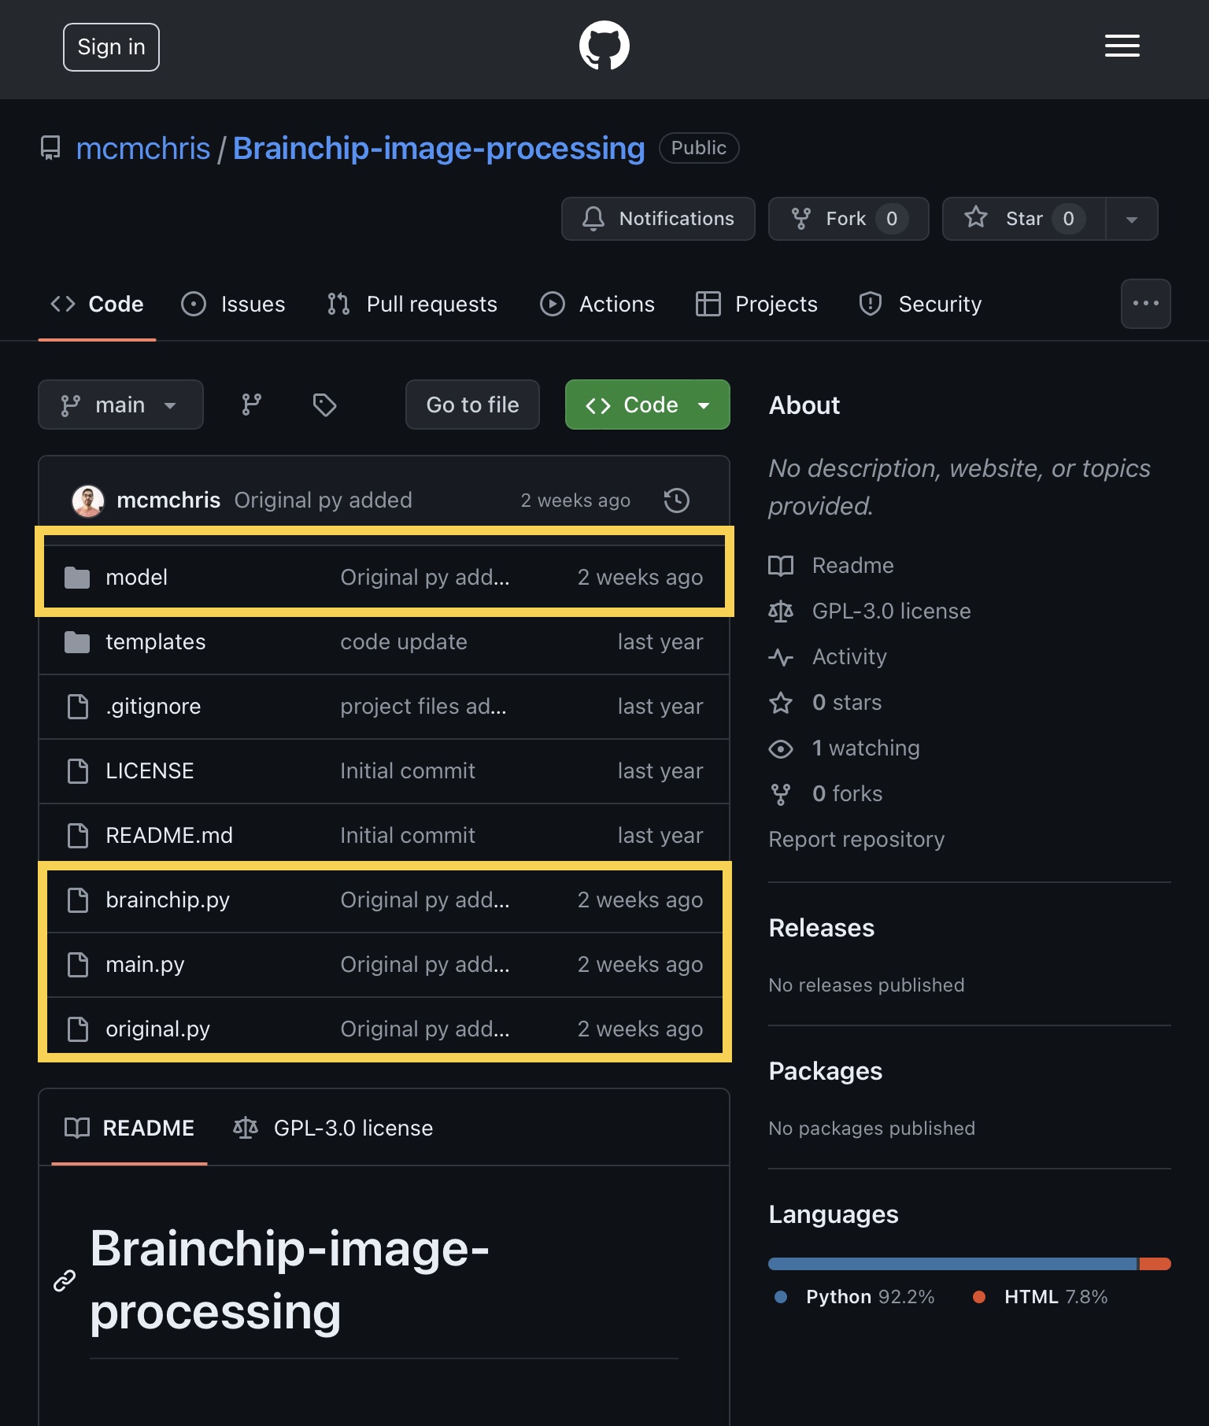
Task: Open the Security tab
Action: coord(921,304)
